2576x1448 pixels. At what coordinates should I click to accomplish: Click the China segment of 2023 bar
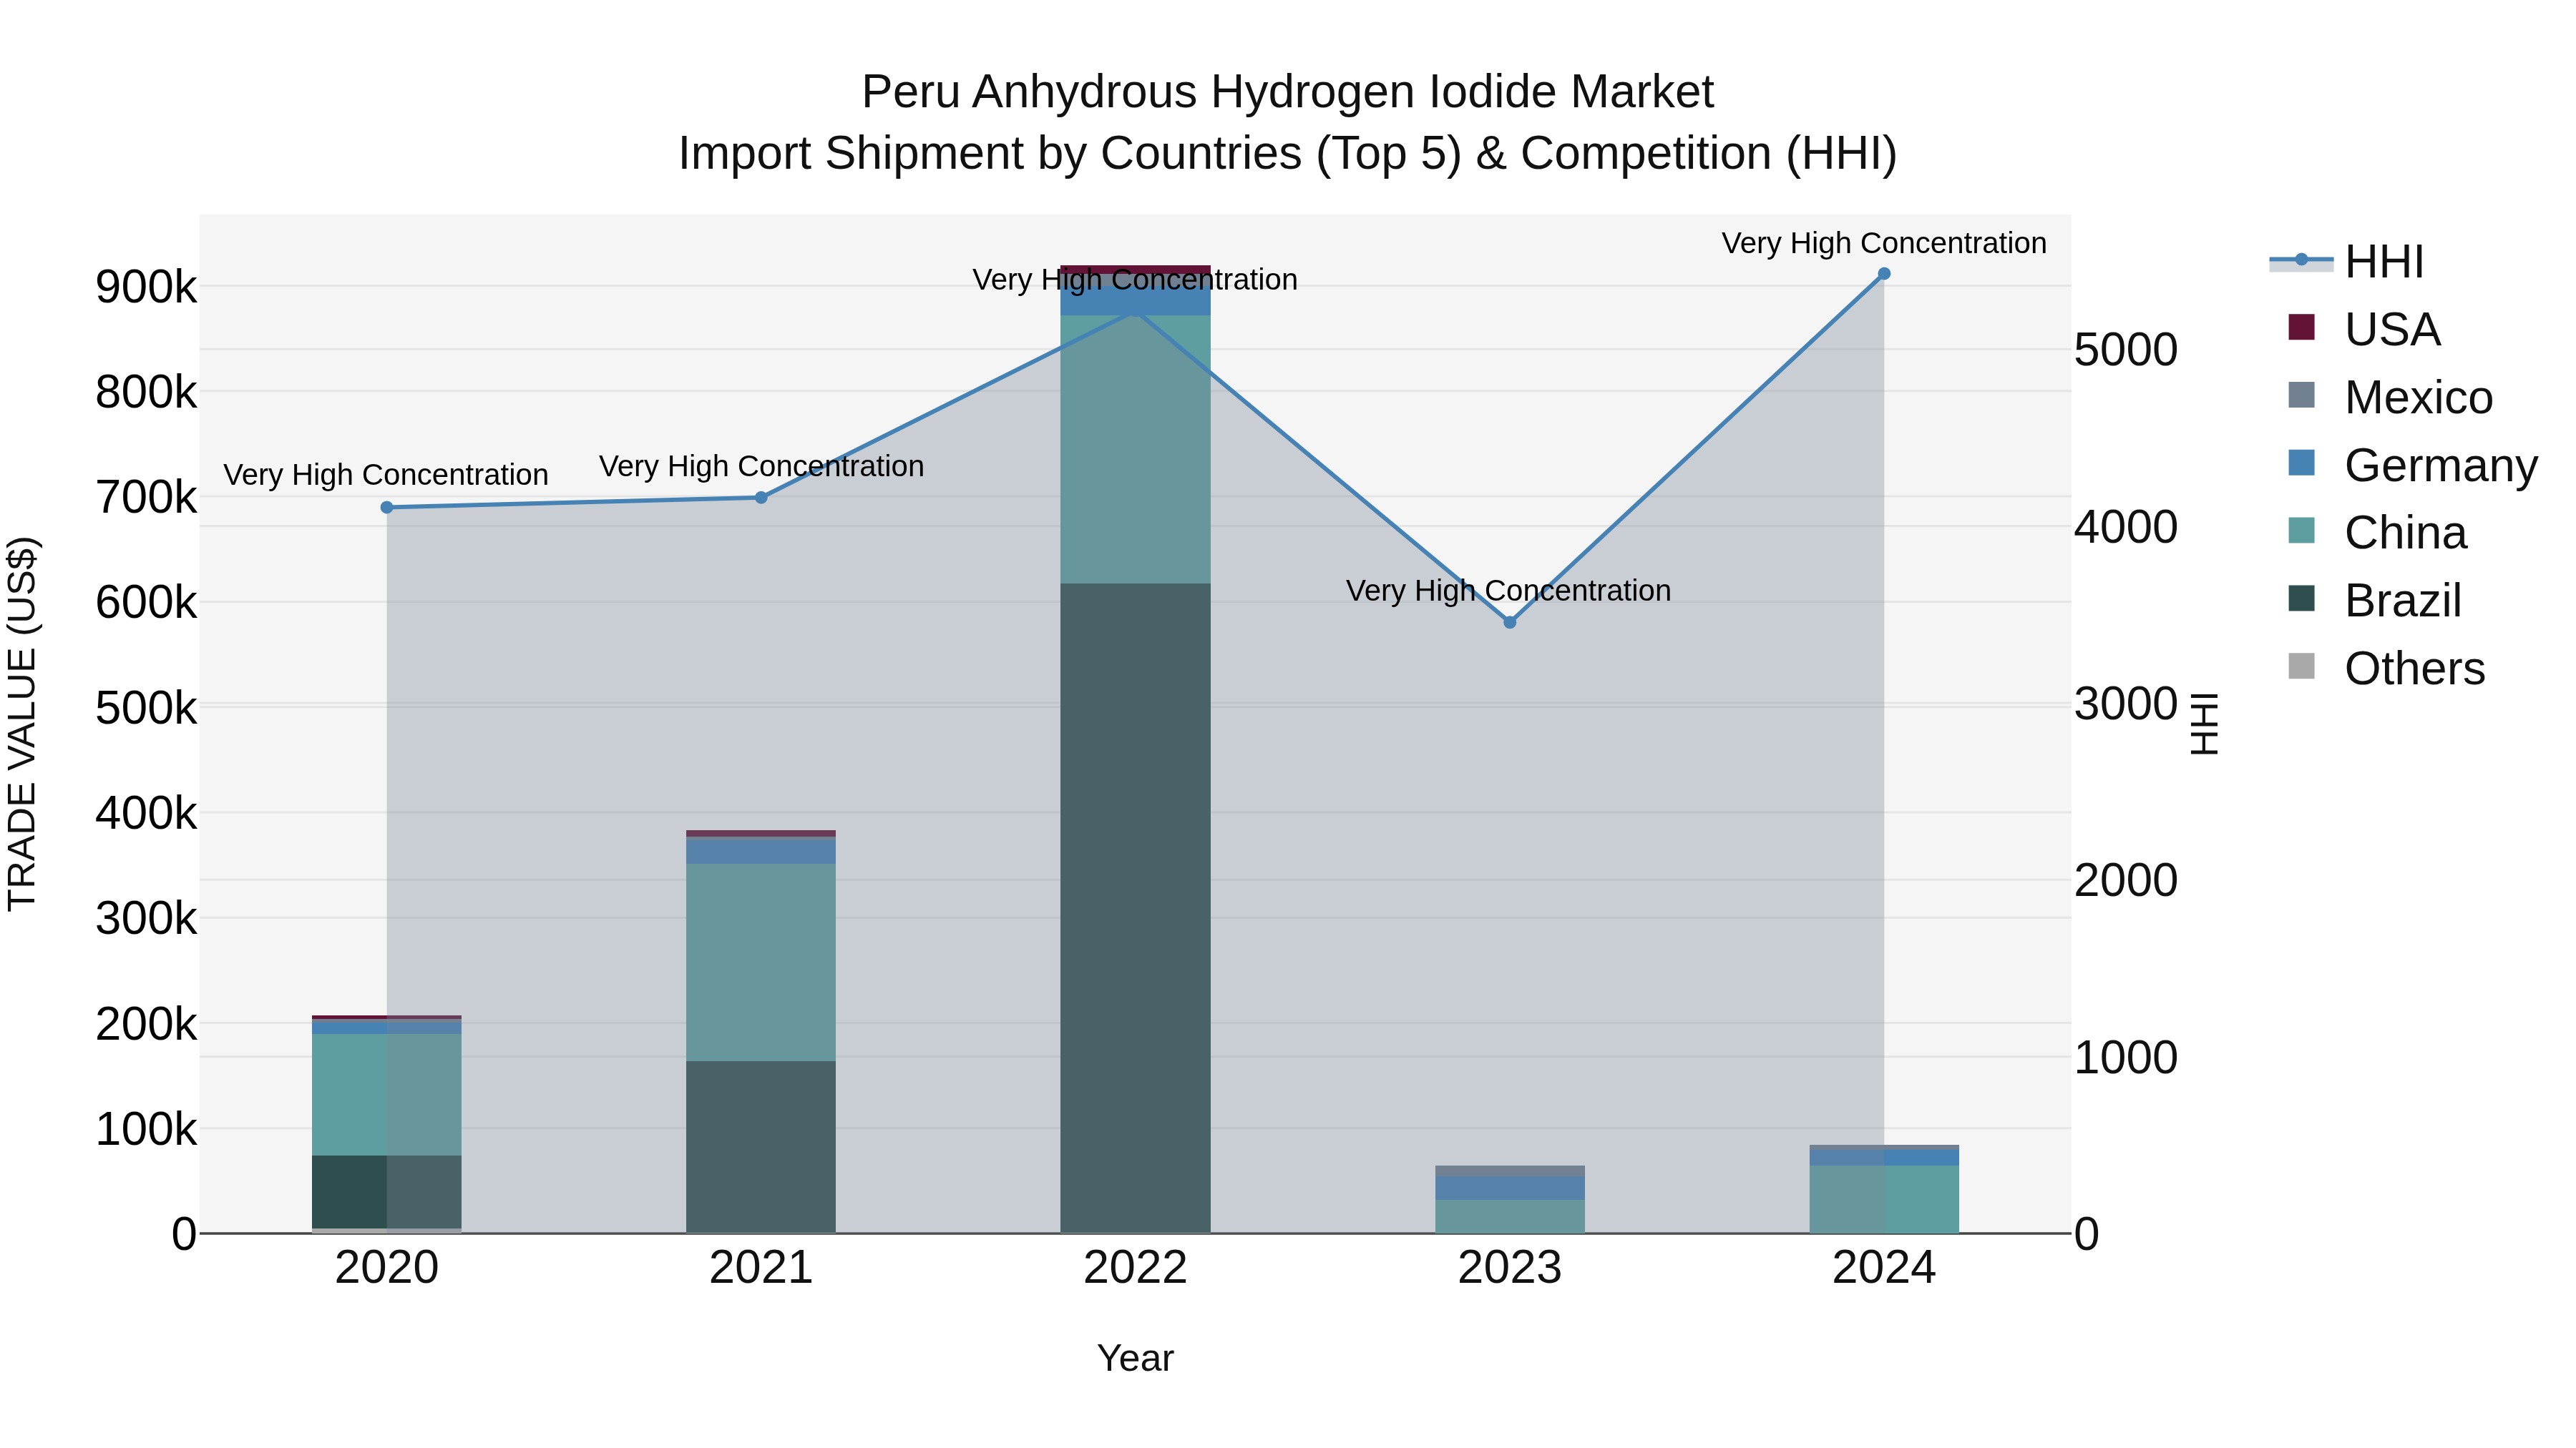(1510, 1217)
